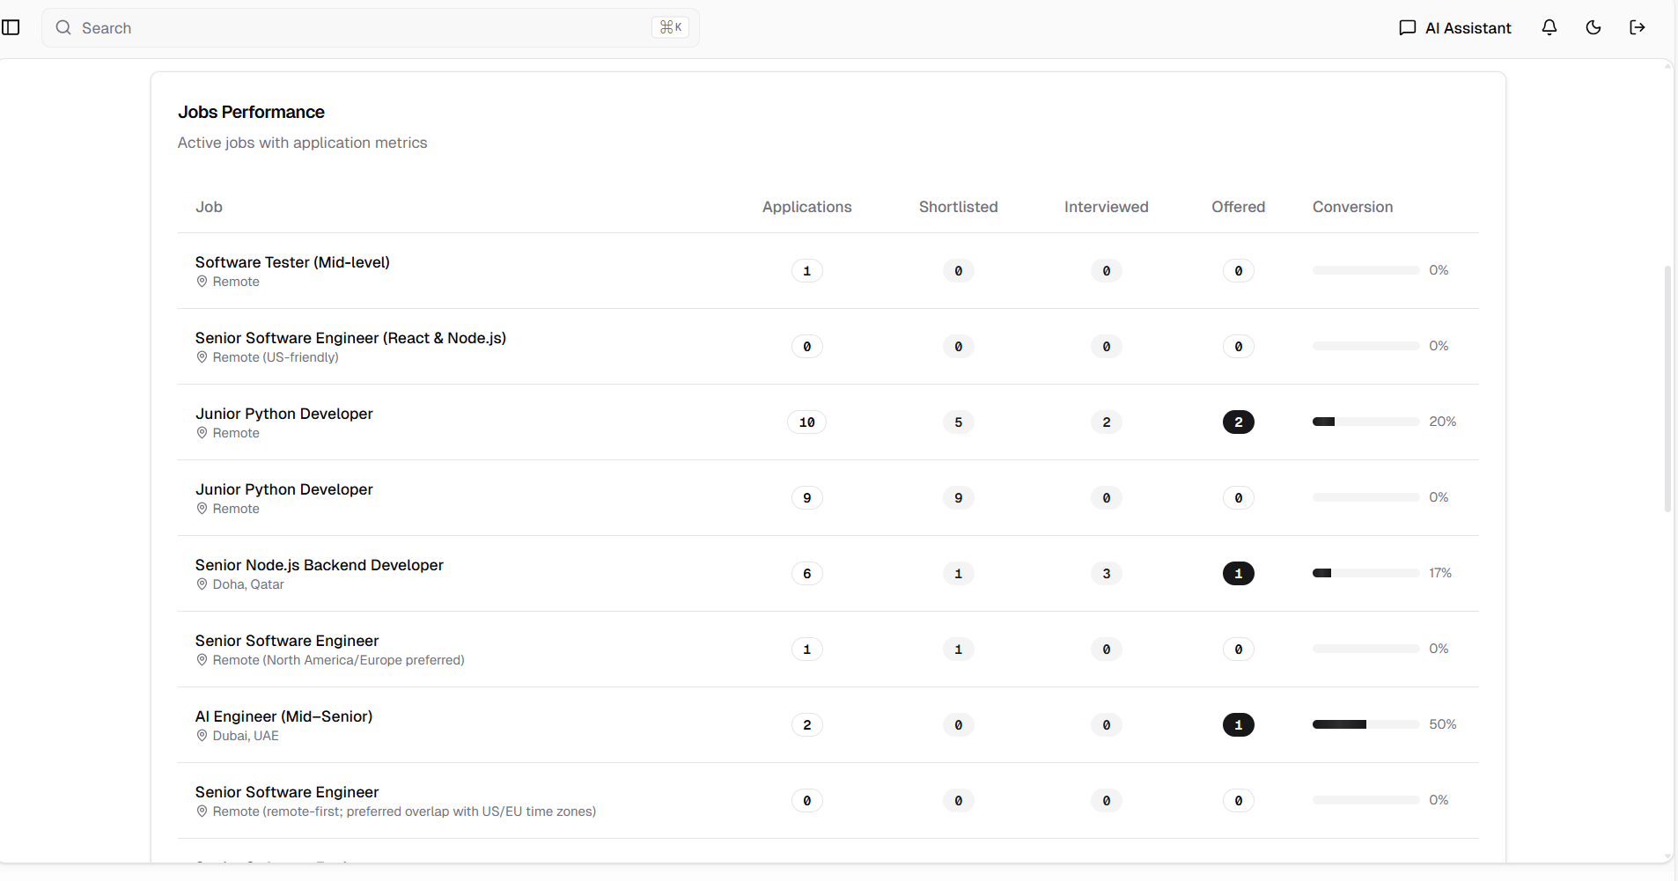Click the 50% conversion progress bar
The height and width of the screenshot is (881, 1678).
point(1365,724)
